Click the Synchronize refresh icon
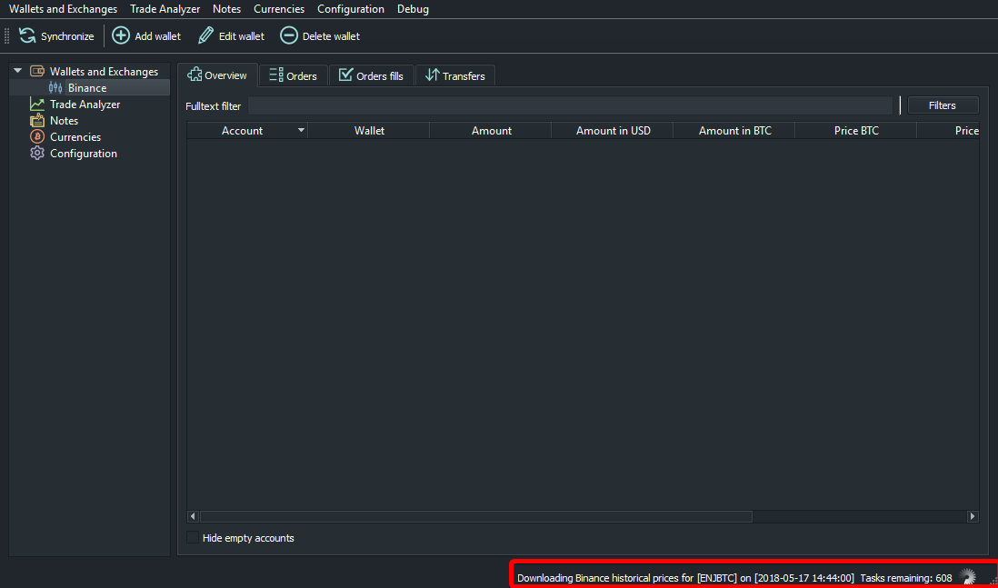 click(27, 35)
